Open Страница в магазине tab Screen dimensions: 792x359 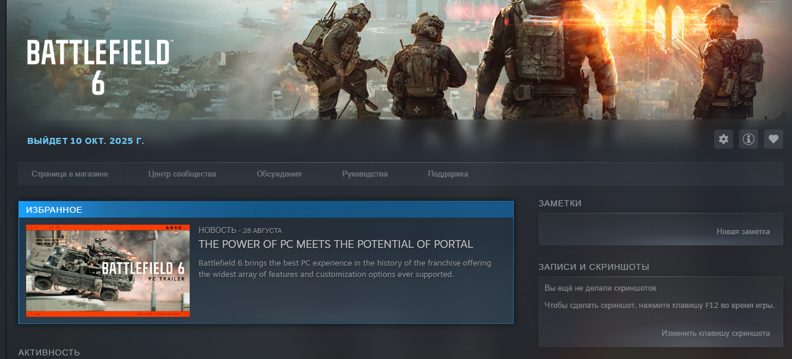point(70,174)
